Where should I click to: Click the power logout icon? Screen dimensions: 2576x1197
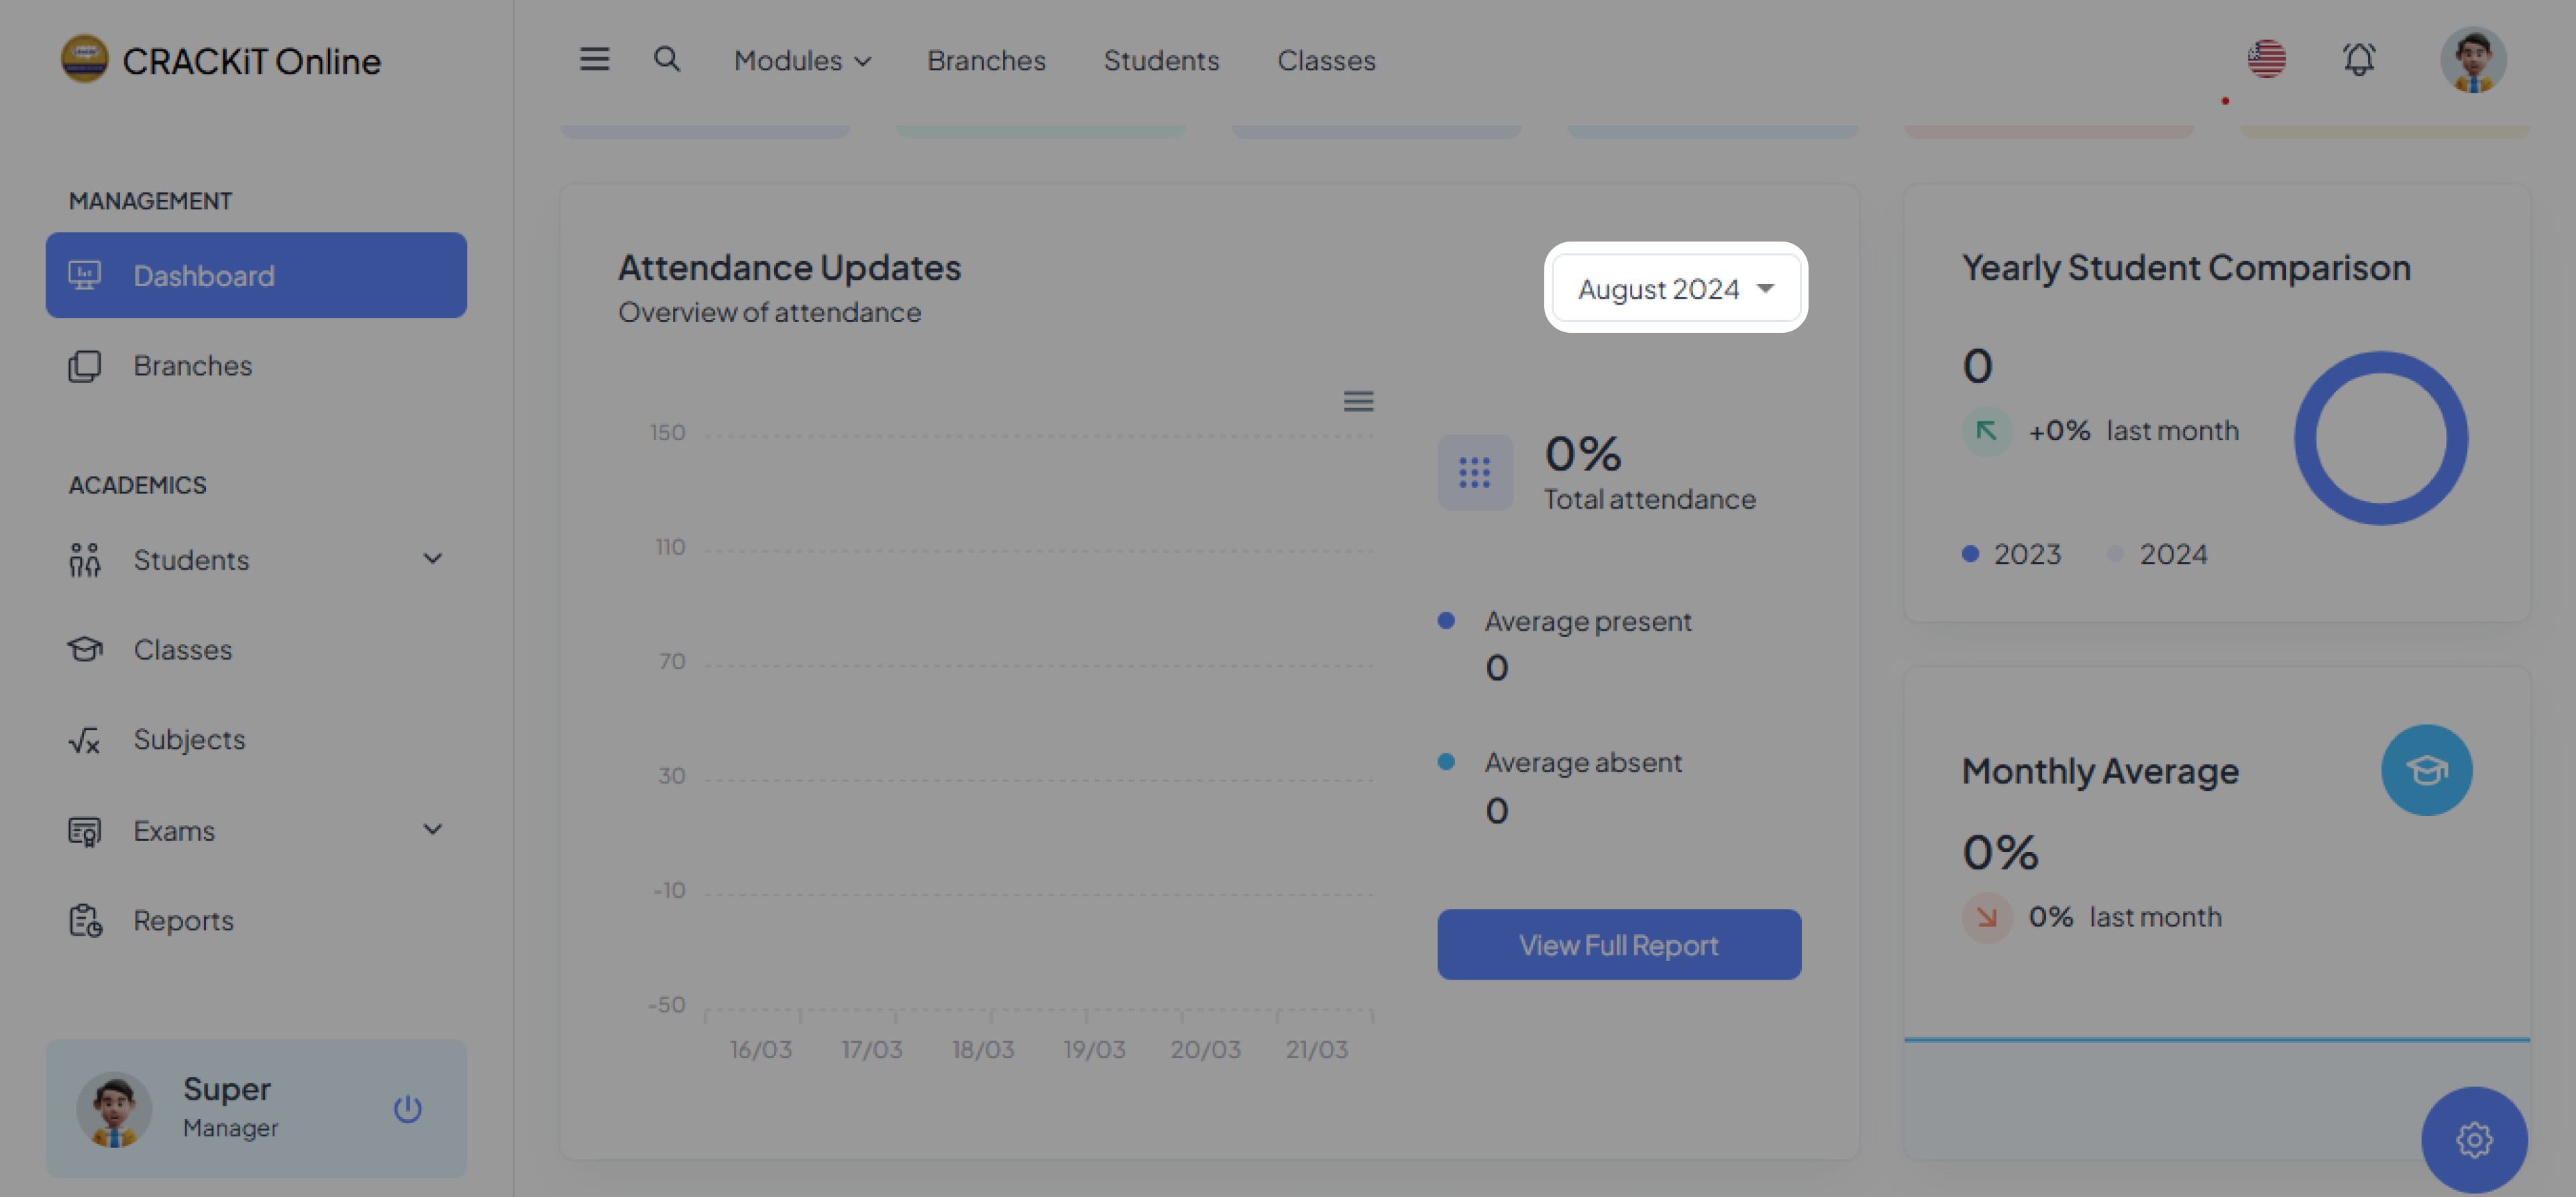407,1108
